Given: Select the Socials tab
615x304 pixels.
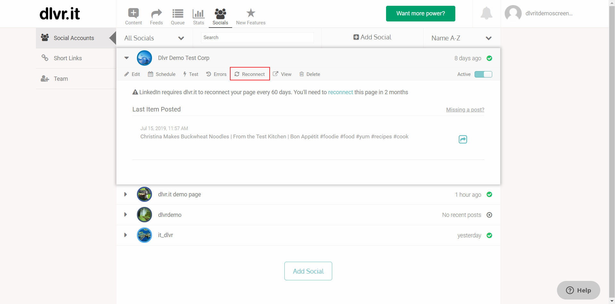Looking at the screenshot, I should [220, 17].
